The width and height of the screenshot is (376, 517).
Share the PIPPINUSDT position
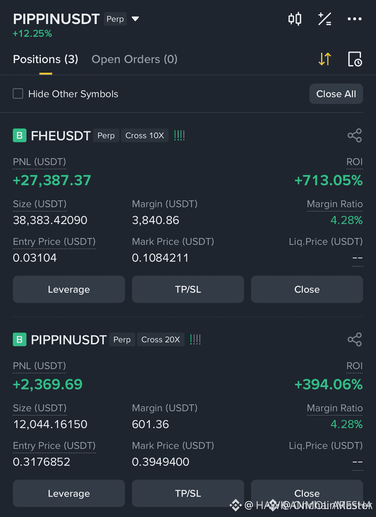point(355,340)
